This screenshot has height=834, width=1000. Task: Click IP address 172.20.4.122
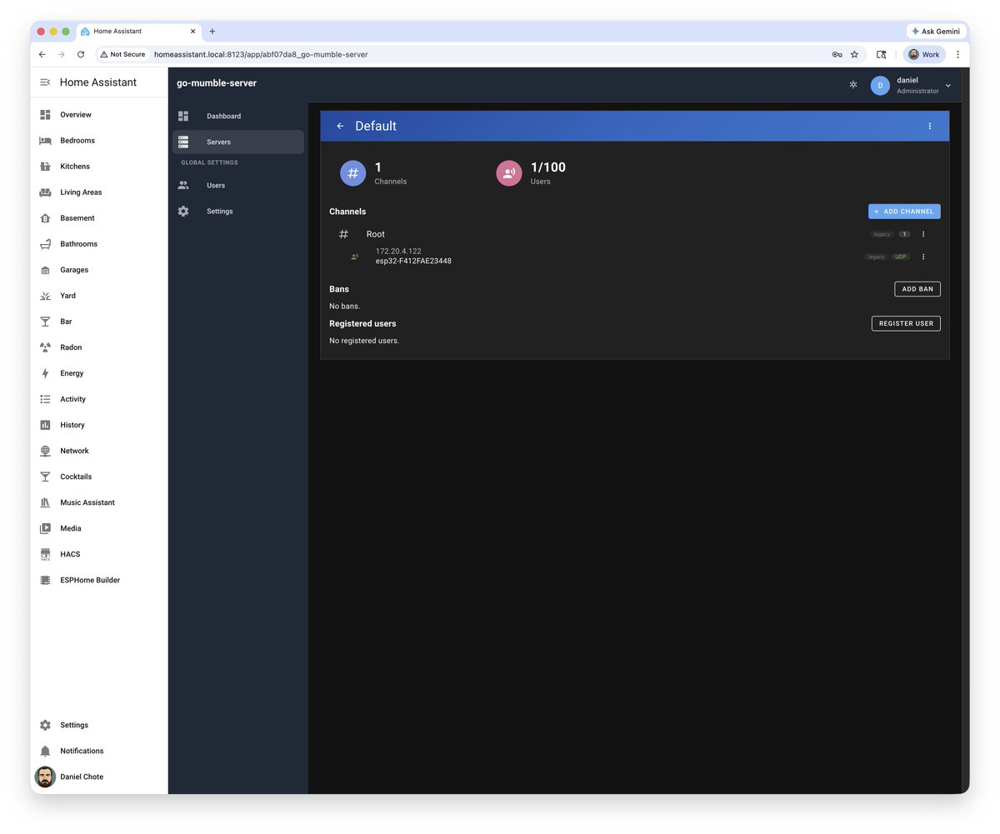tap(398, 252)
